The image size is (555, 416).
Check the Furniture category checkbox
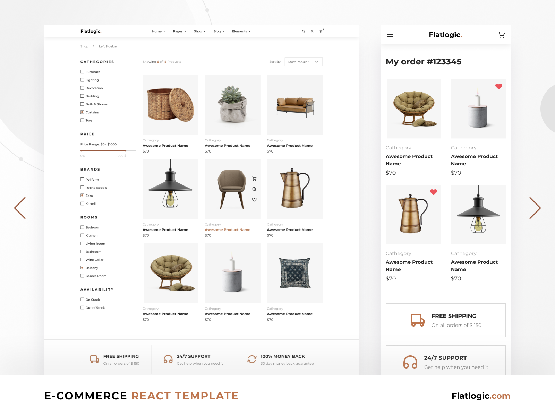(x=82, y=72)
